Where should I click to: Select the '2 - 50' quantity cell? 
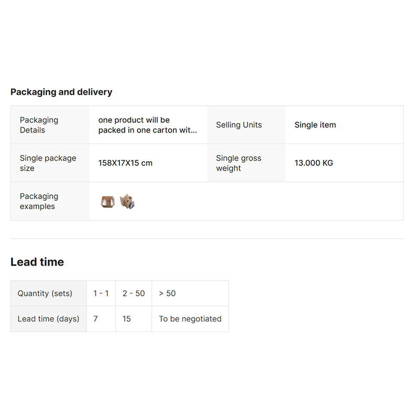(134, 293)
